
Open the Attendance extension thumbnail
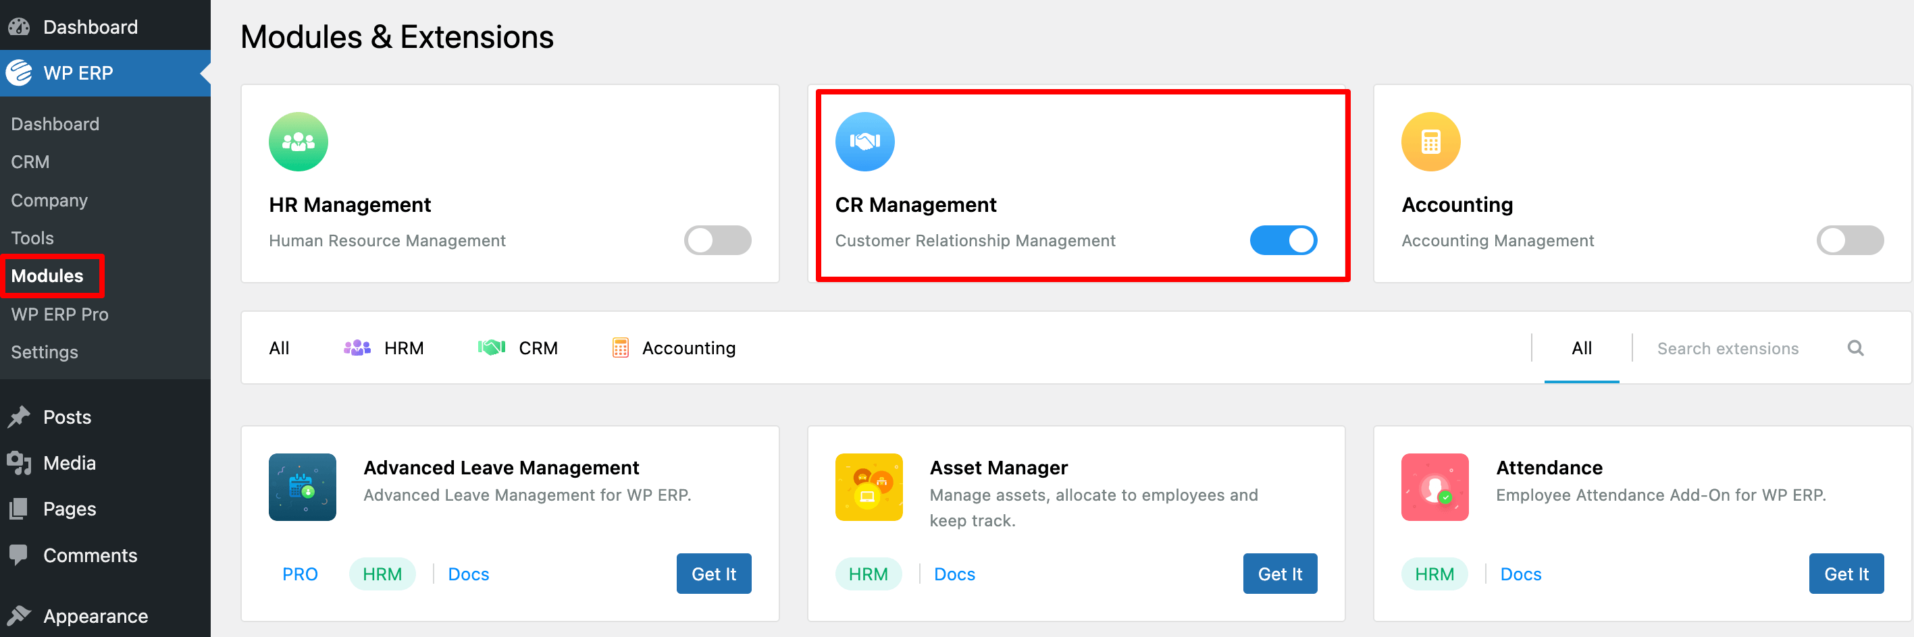(x=1434, y=487)
